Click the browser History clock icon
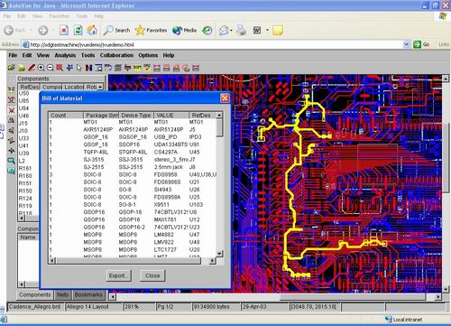Screen dimensions: 451x326 (207, 30)
